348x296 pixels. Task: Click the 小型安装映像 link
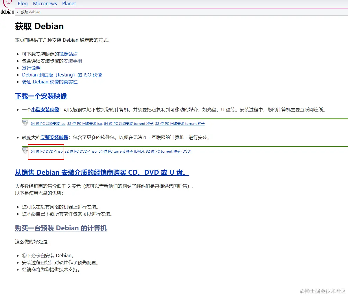[x=45, y=109]
